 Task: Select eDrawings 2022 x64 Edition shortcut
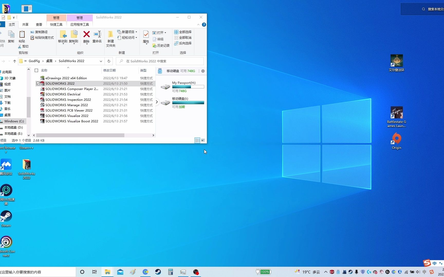(x=66, y=78)
